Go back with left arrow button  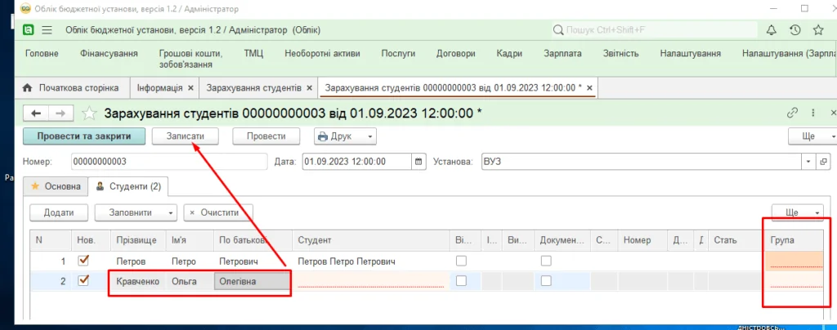(36, 113)
